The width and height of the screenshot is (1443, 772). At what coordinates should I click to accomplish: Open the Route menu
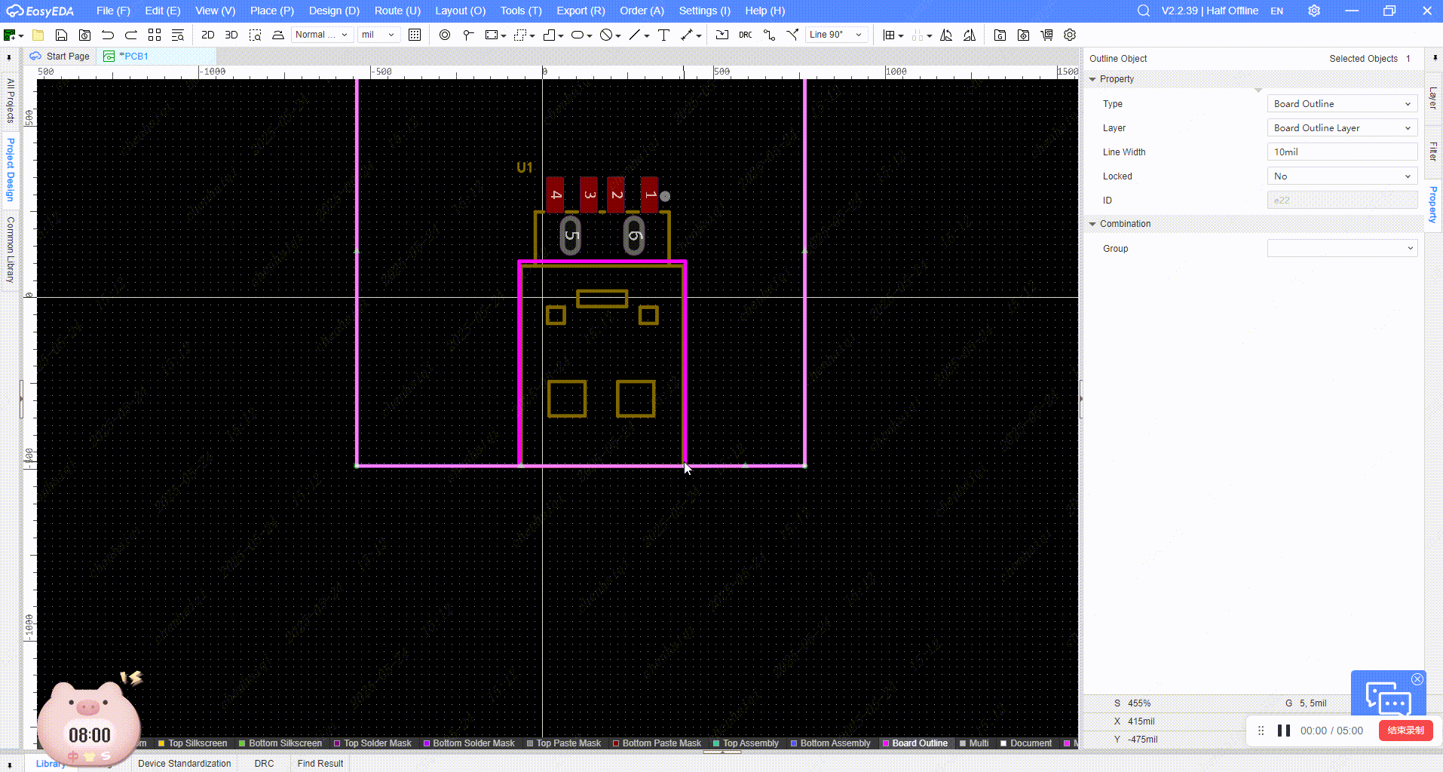[x=397, y=11]
